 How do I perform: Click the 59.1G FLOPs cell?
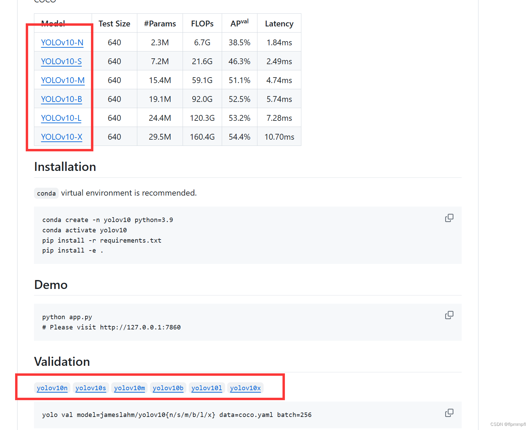pos(202,80)
